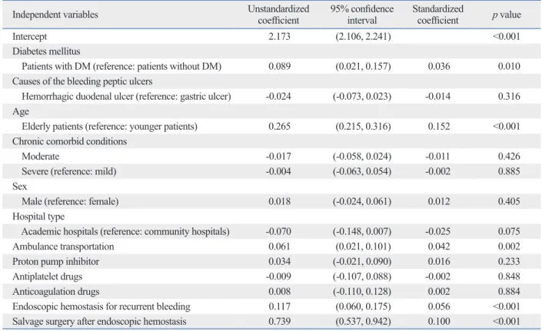
Task: Click the coefficient value 0.117
Action: coord(279,306)
